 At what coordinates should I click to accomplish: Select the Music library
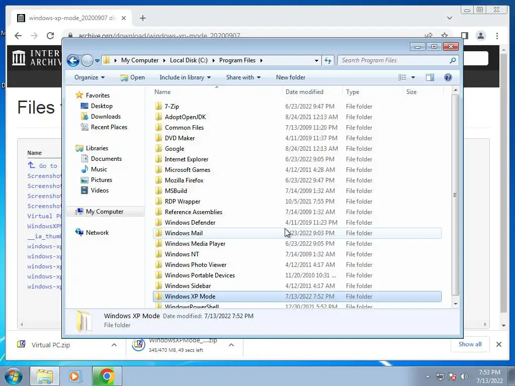tap(99, 169)
